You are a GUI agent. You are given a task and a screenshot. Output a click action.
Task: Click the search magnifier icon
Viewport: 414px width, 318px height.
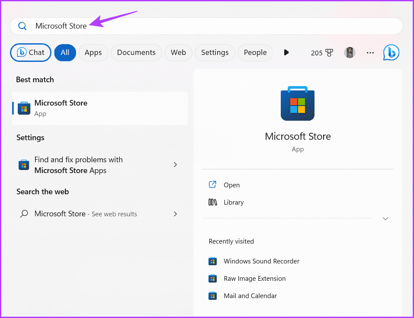point(22,26)
